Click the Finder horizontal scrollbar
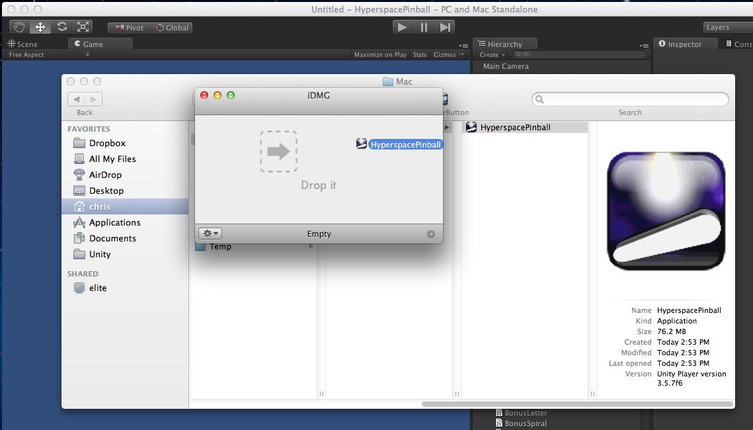The image size is (753, 430). 578,404
